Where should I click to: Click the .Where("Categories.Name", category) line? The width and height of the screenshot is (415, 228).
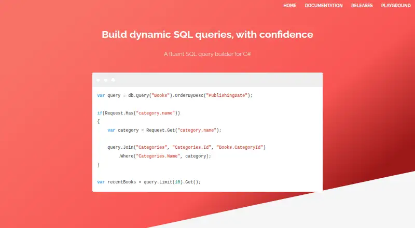pyautogui.click(x=164, y=156)
